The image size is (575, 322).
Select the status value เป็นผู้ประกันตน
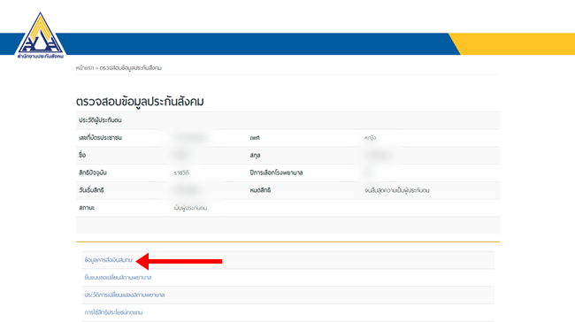(x=190, y=208)
